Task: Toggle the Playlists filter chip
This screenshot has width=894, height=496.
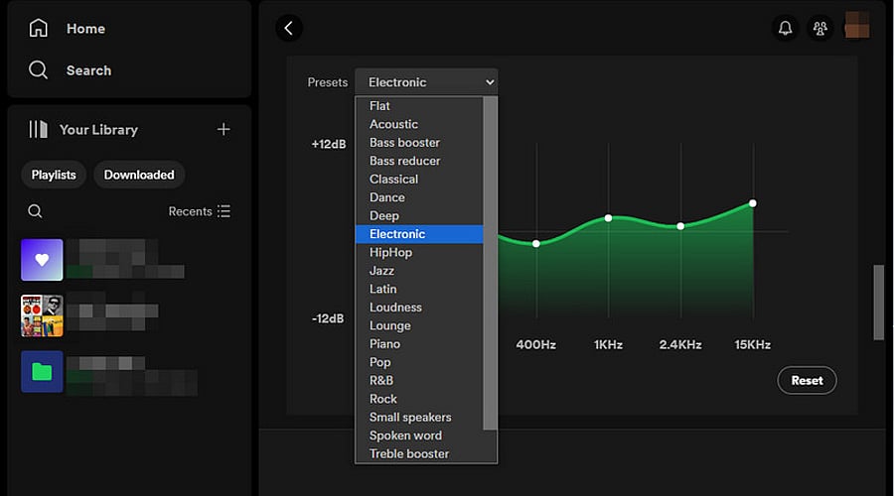Action: [54, 175]
